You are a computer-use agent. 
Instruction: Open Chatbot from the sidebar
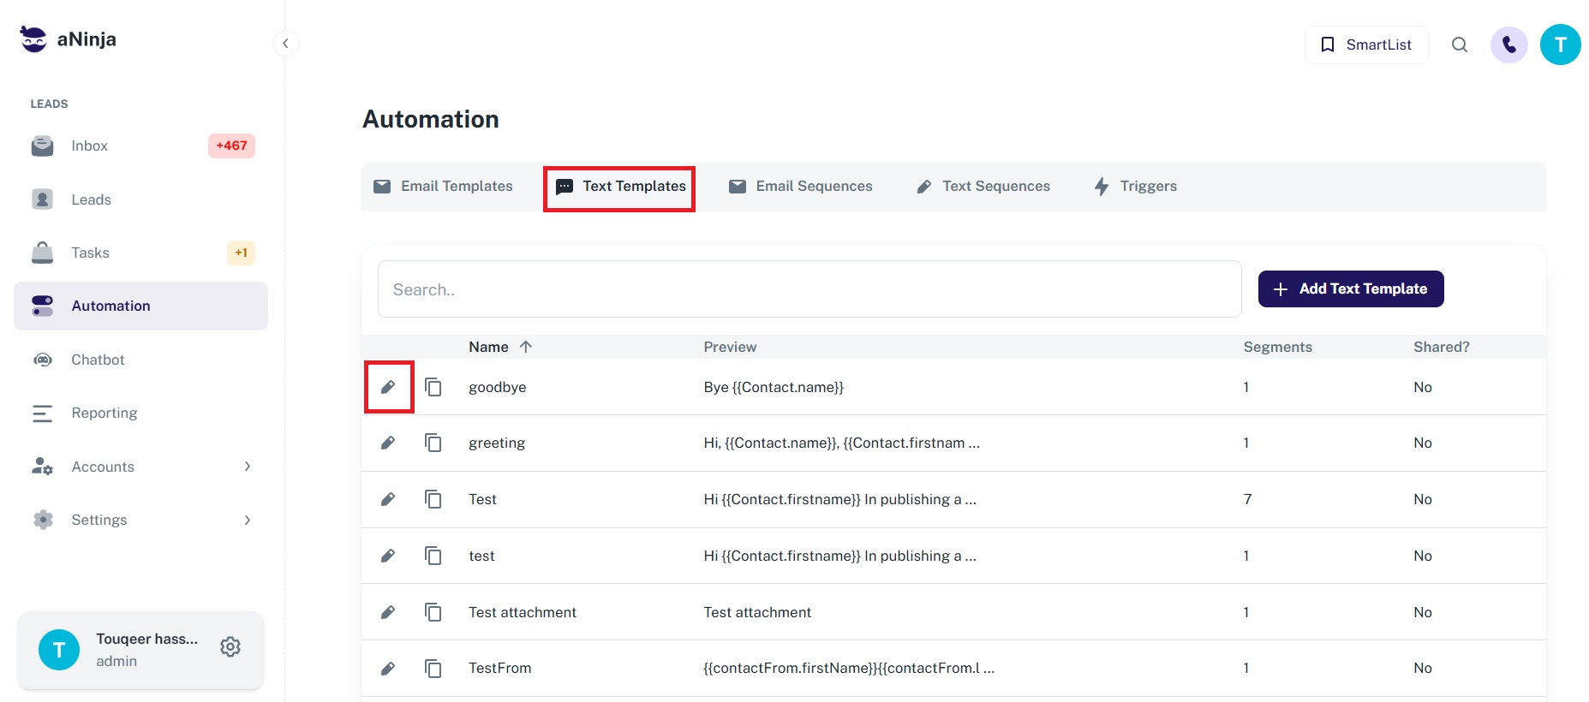tap(98, 360)
